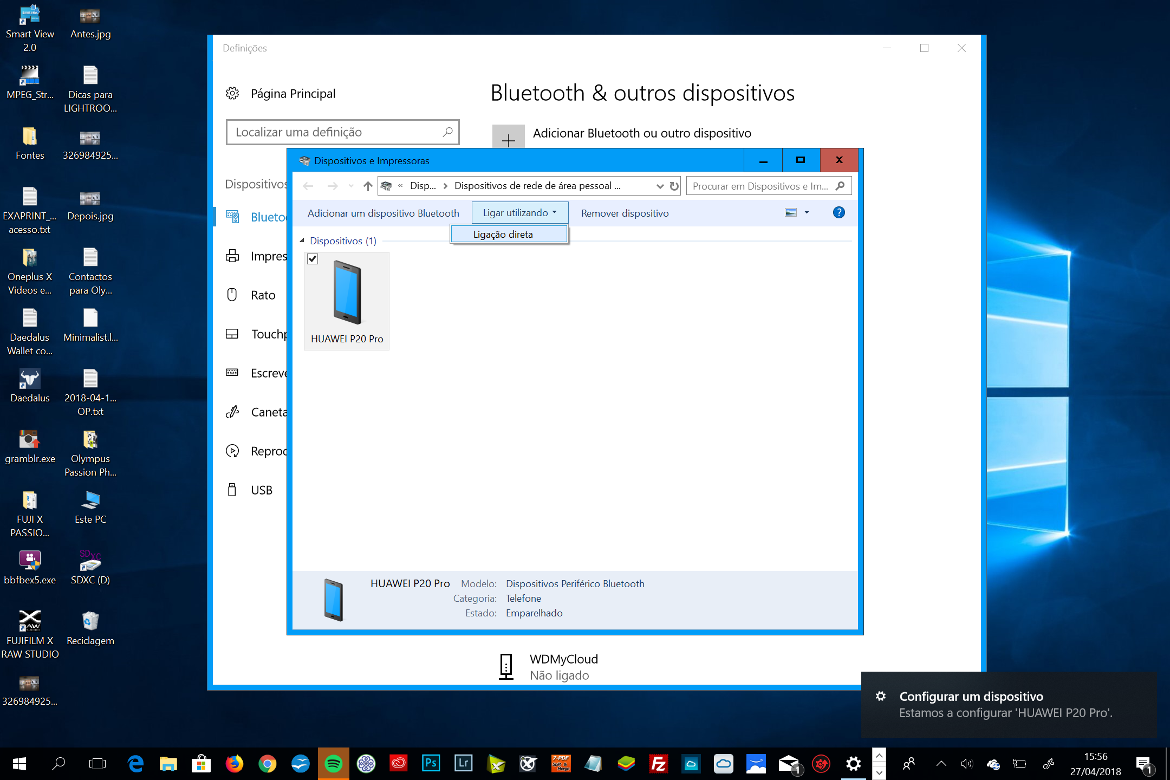
Task: Open the Windows Start menu
Action: 19,764
